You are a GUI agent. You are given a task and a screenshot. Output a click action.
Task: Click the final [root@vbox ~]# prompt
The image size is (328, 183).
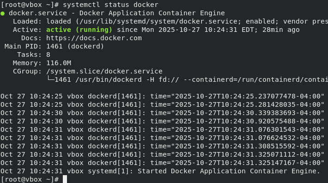pos(30,179)
